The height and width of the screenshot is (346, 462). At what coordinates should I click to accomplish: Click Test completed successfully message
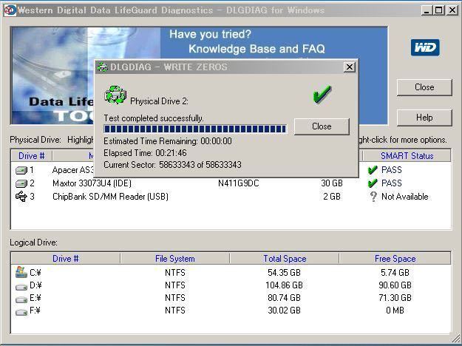pyautogui.click(x=154, y=118)
